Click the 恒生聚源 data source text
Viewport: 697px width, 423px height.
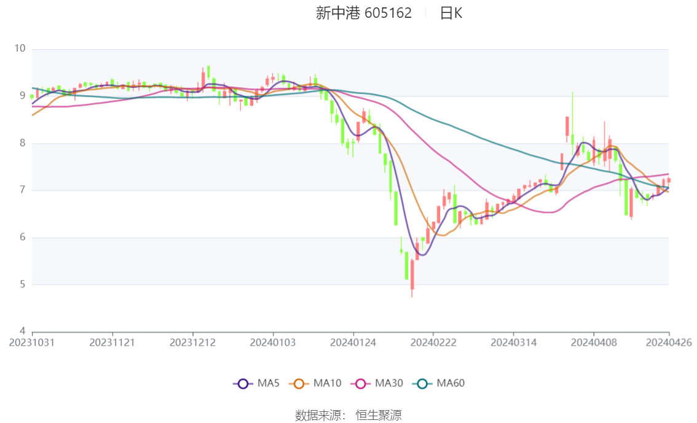pos(379,416)
